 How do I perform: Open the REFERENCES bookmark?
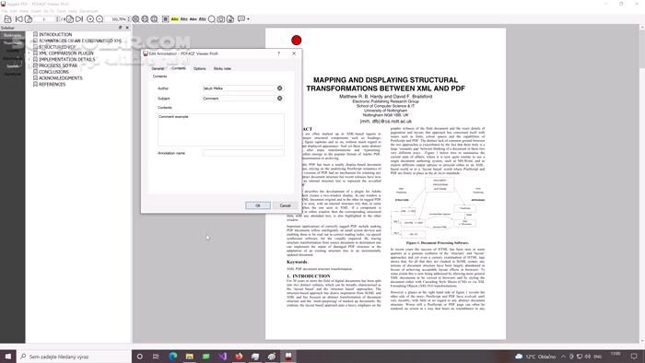(x=53, y=84)
